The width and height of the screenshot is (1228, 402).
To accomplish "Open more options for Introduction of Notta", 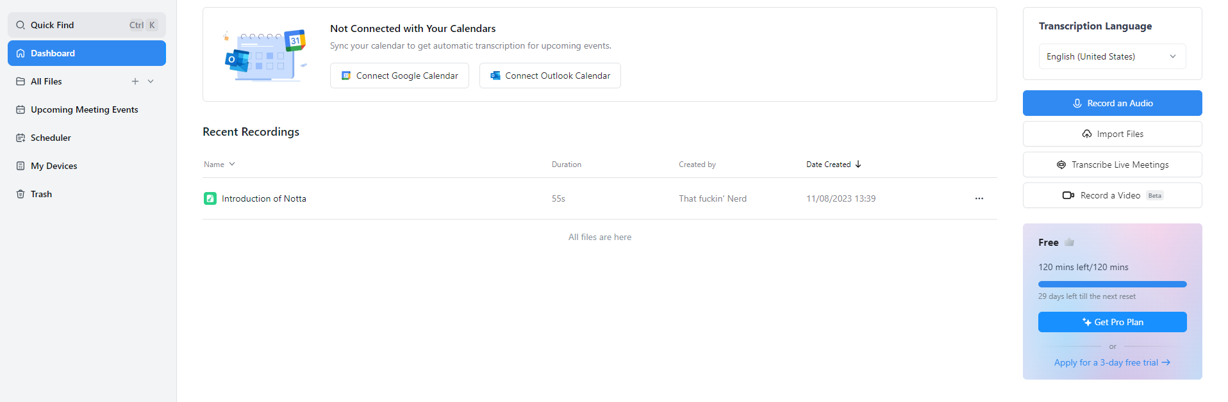I will pyautogui.click(x=979, y=198).
